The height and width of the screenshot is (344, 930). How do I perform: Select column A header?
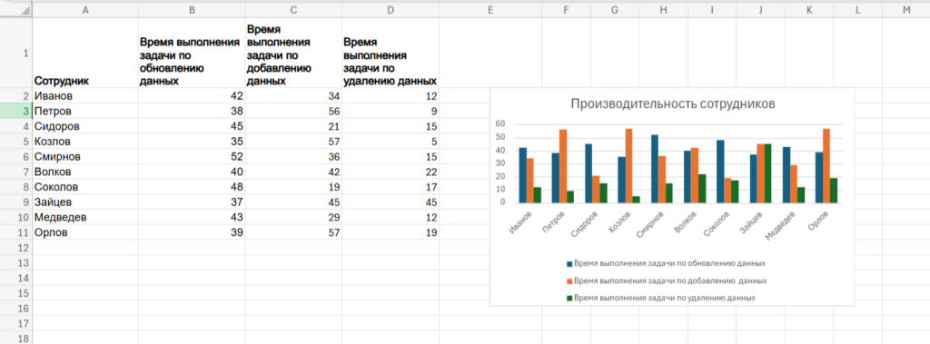click(85, 10)
